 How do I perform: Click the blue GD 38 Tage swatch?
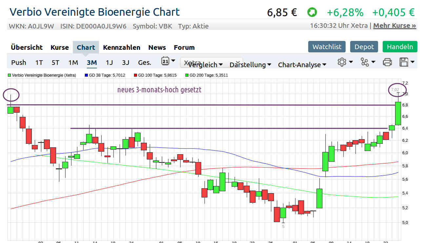[x=86, y=75]
